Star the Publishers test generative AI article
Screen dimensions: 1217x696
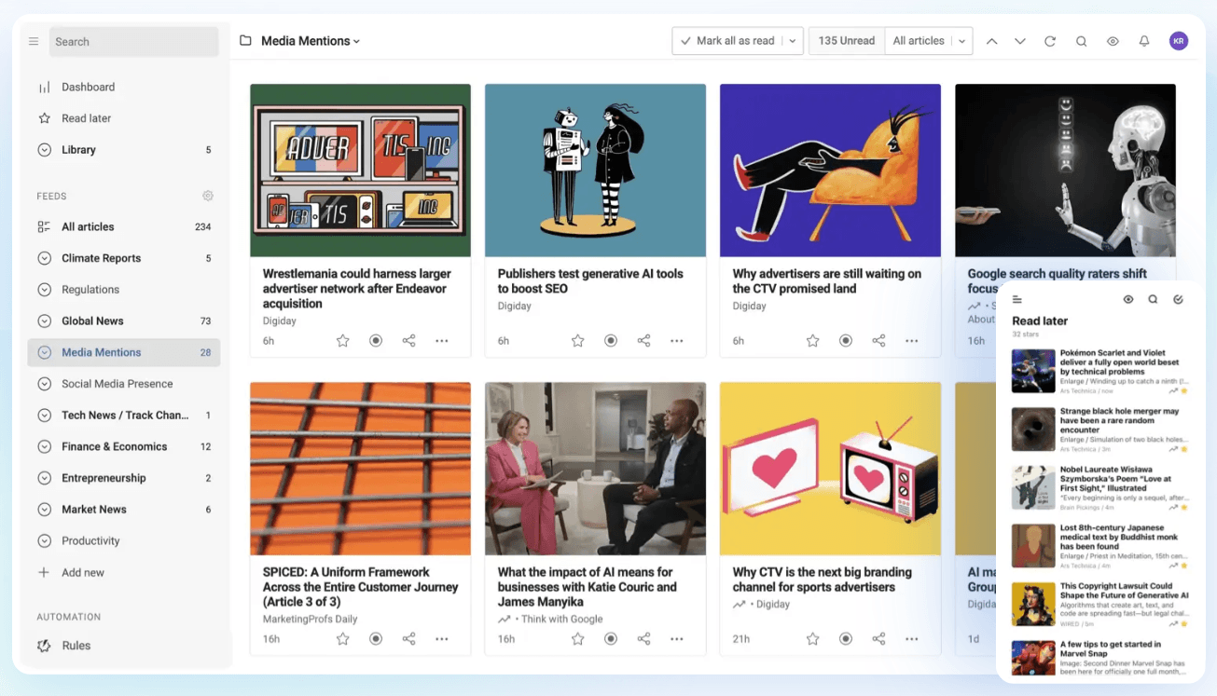click(x=577, y=341)
